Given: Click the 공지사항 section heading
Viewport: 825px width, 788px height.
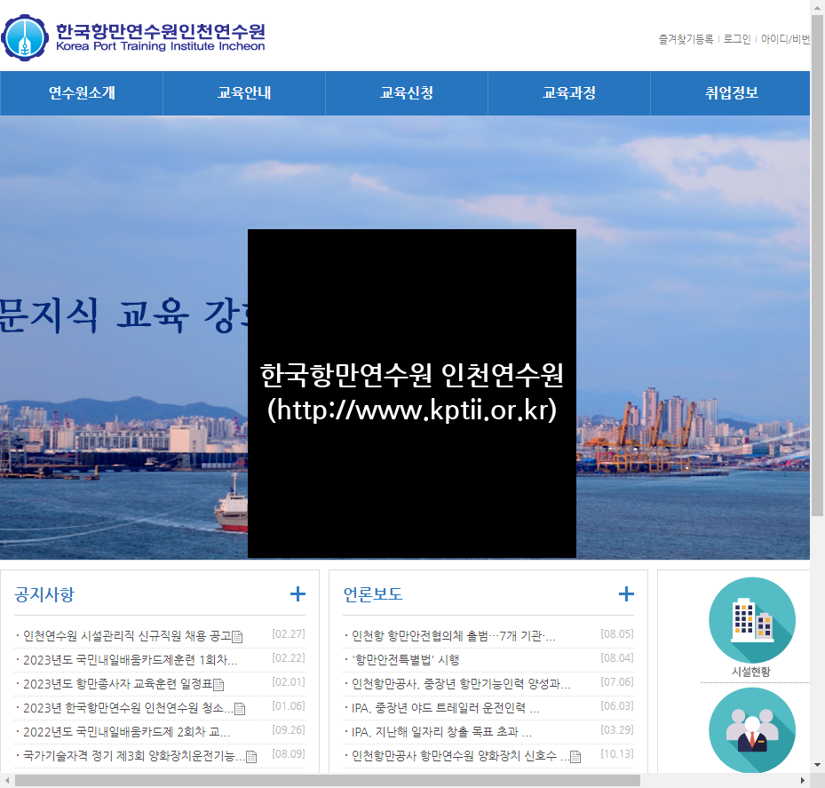Looking at the screenshot, I should point(44,594).
